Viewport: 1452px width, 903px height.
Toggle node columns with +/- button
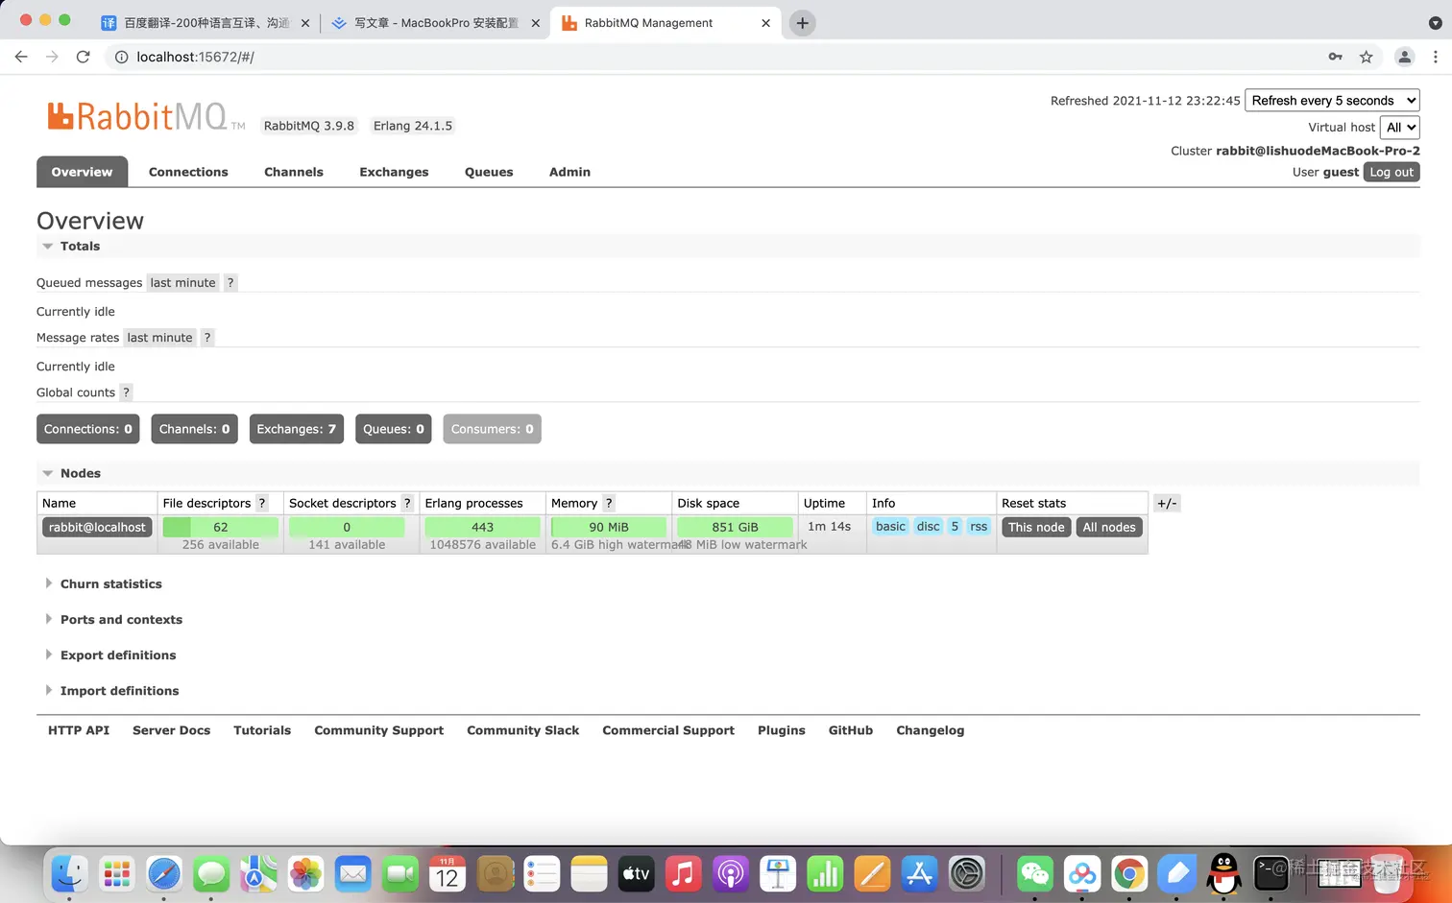(1167, 503)
